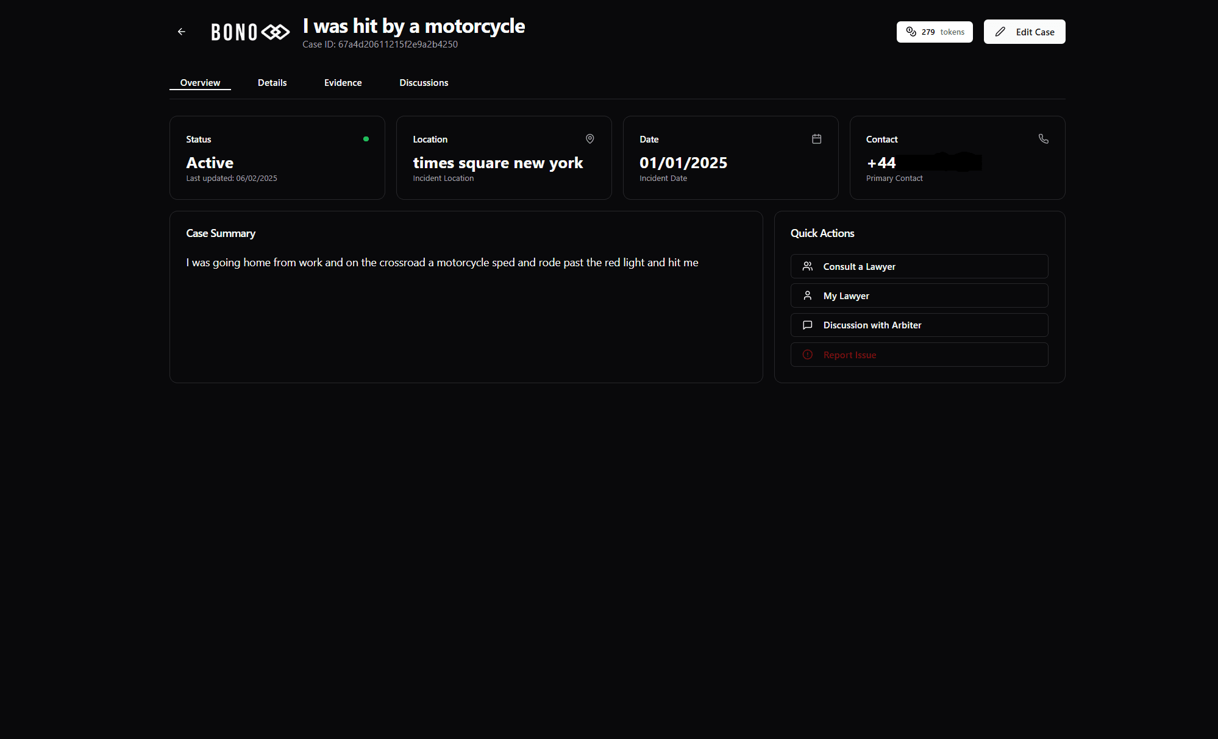Click the Case Summary heading

[221, 233]
